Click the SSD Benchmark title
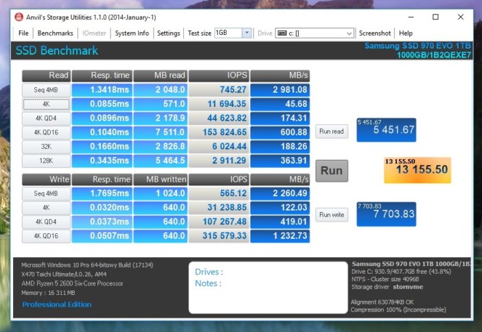 pos(57,50)
